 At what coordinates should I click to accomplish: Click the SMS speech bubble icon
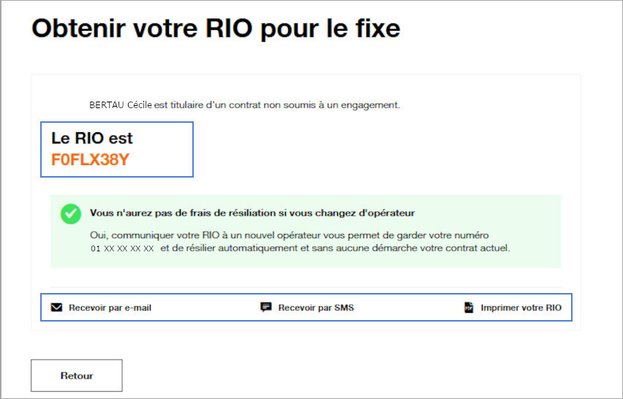click(x=266, y=308)
